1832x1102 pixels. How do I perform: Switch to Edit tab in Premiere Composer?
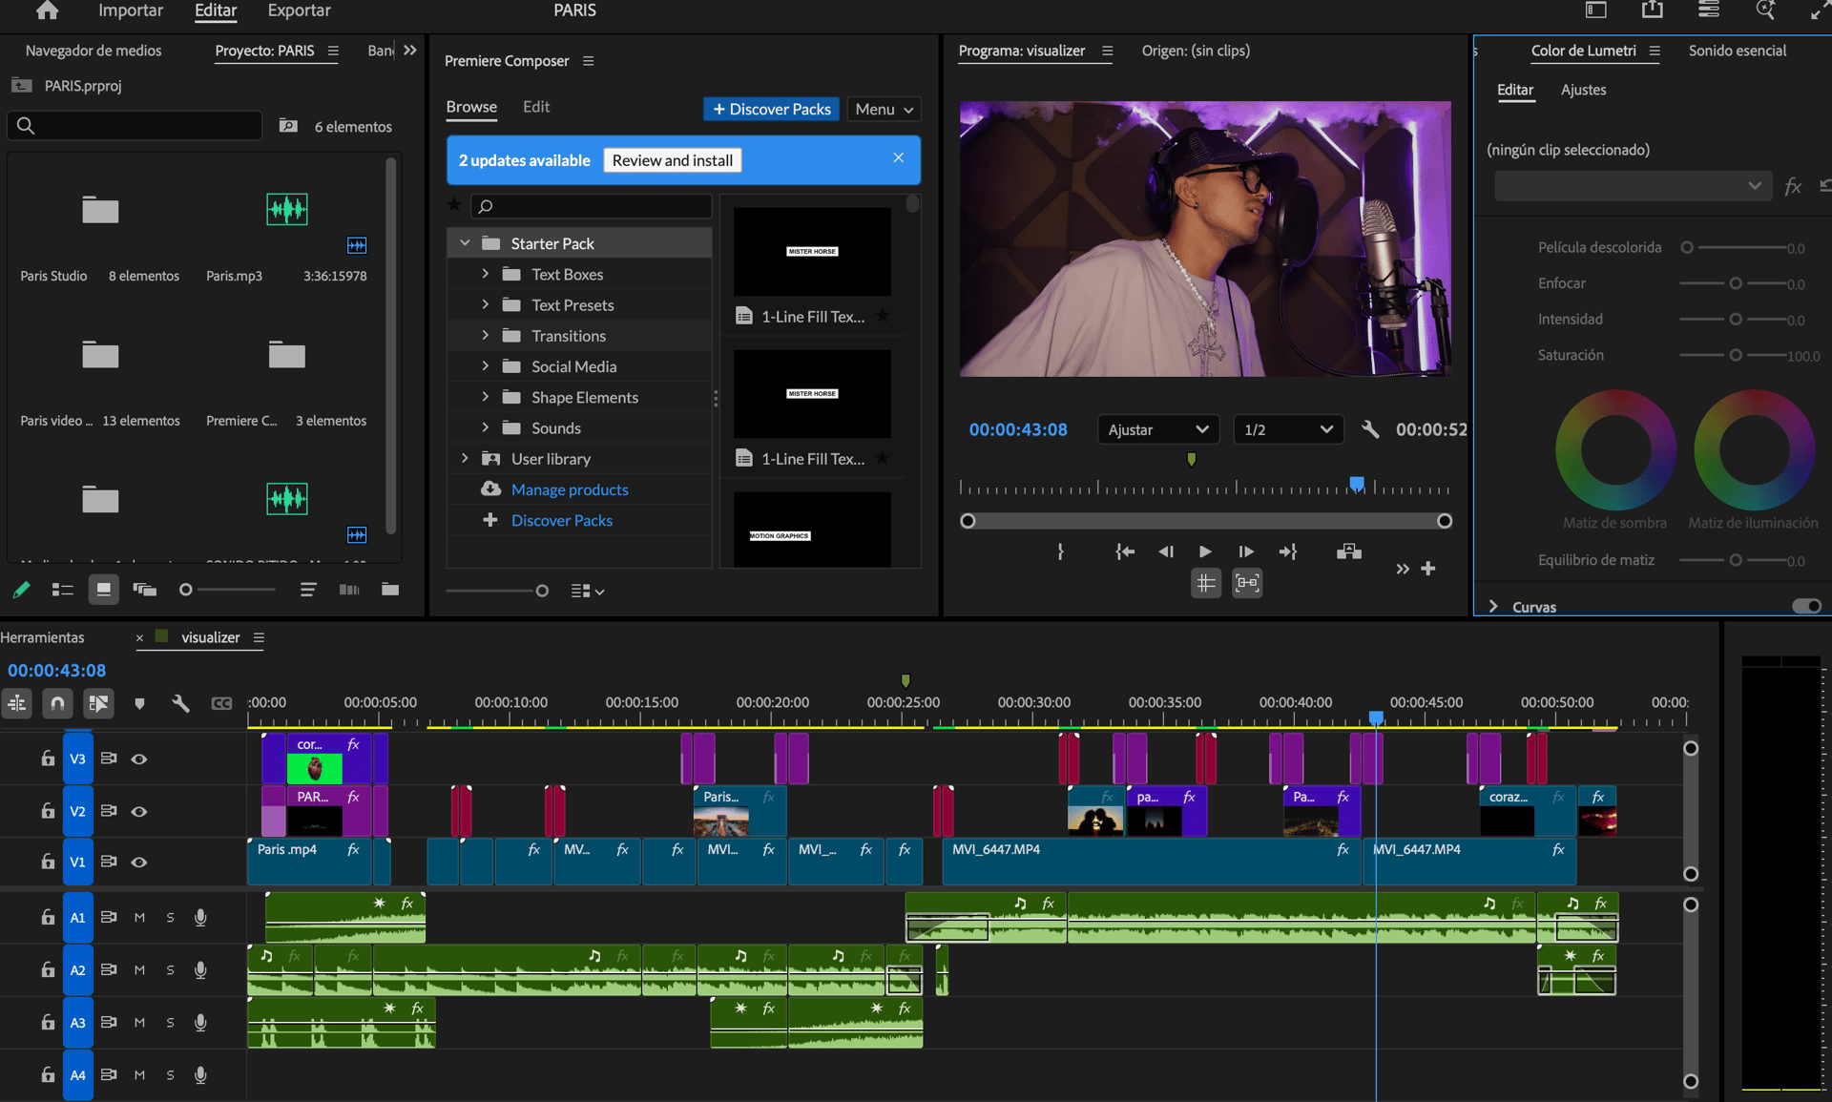[536, 107]
